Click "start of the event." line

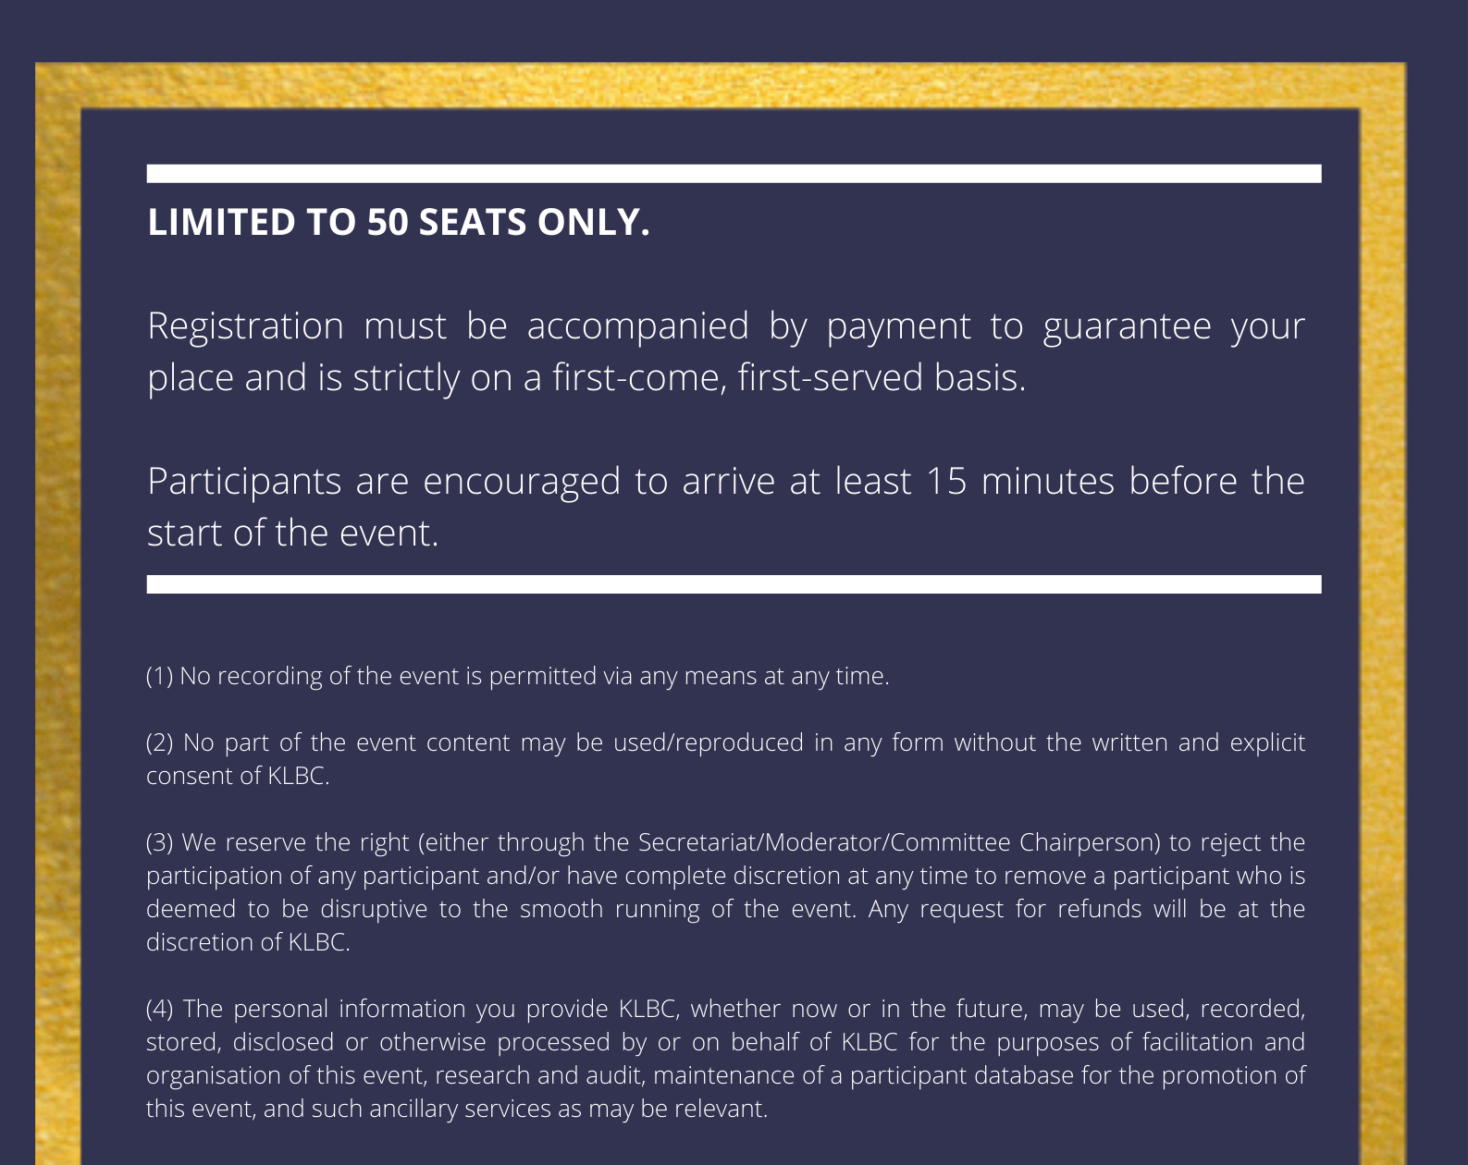[x=292, y=533]
